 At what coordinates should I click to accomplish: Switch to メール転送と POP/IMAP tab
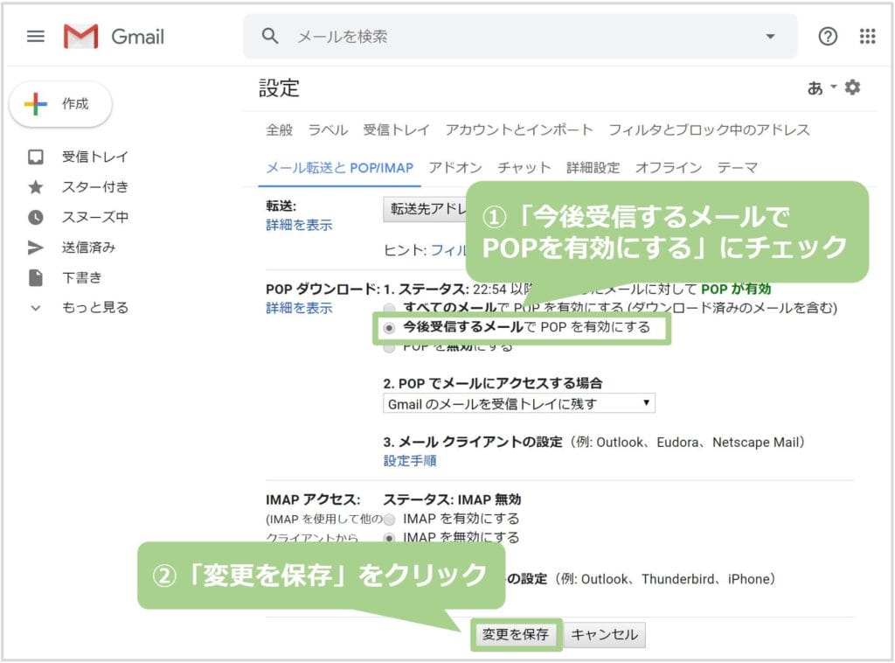coord(340,167)
